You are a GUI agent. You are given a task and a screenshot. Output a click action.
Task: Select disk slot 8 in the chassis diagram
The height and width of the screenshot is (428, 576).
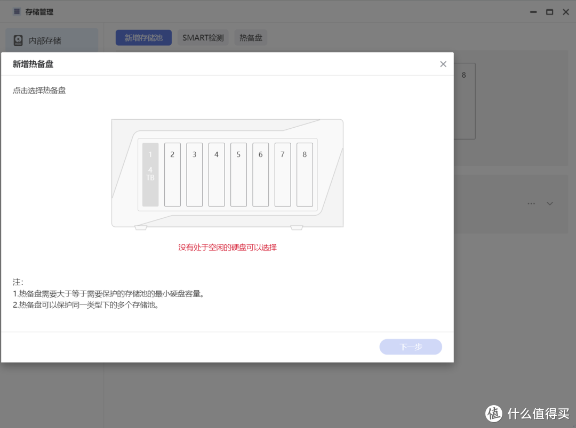[304, 174]
